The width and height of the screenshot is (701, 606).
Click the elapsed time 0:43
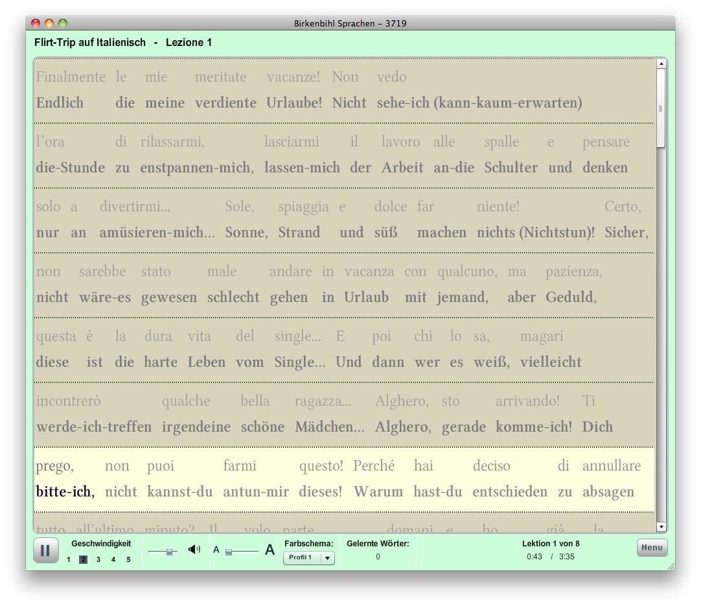coord(534,557)
